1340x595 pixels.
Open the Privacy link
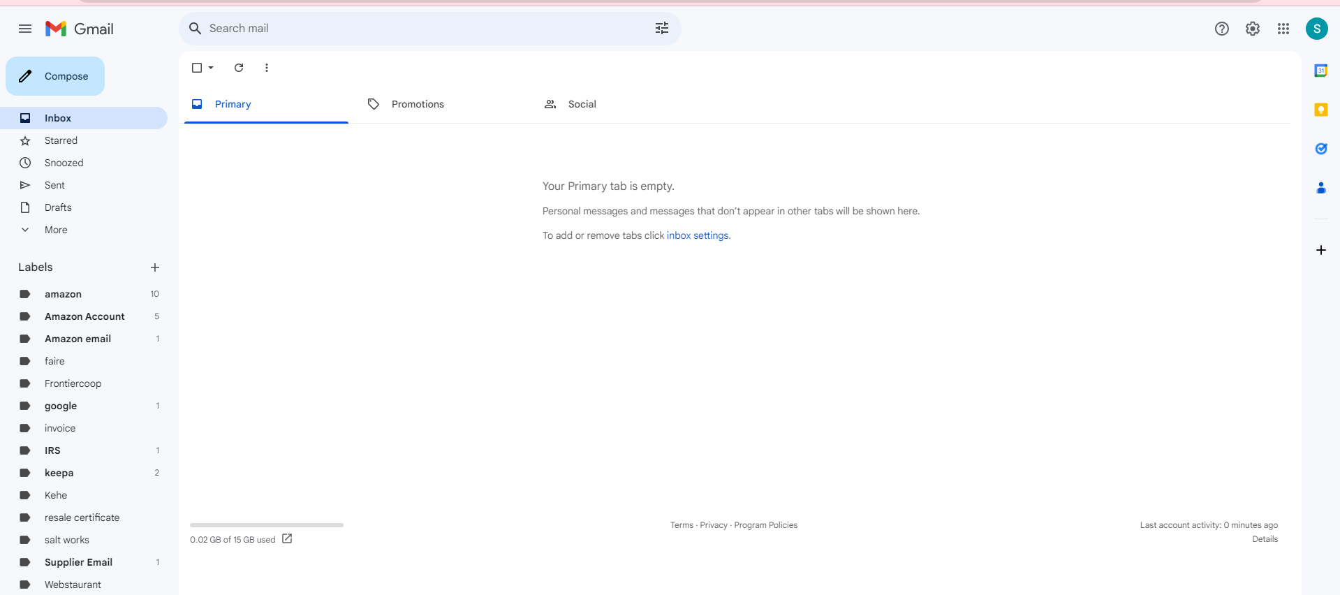coord(714,525)
